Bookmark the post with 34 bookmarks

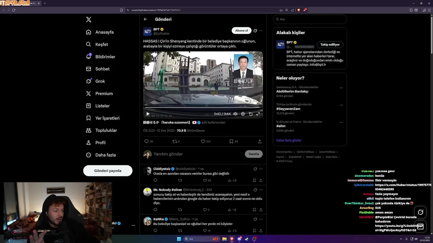tap(233, 141)
